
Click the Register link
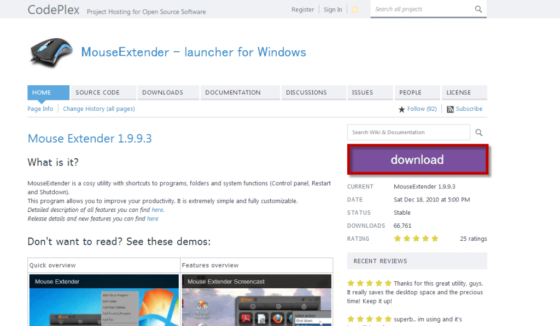302,9
